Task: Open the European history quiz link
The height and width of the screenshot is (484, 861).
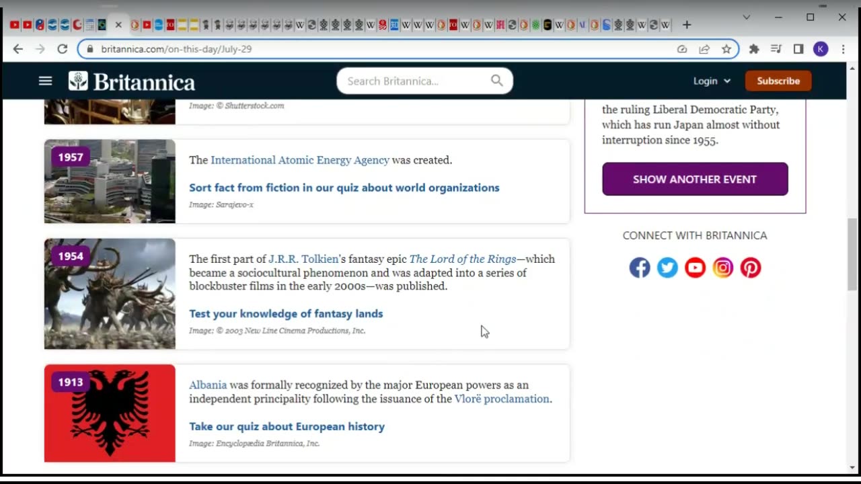Action: click(x=287, y=426)
